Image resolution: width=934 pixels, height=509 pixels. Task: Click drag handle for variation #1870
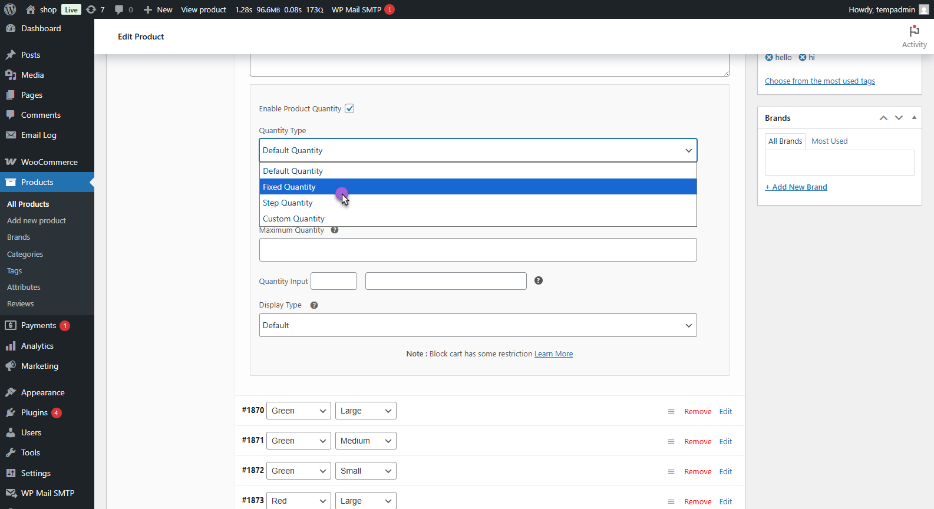pyautogui.click(x=671, y=412)
